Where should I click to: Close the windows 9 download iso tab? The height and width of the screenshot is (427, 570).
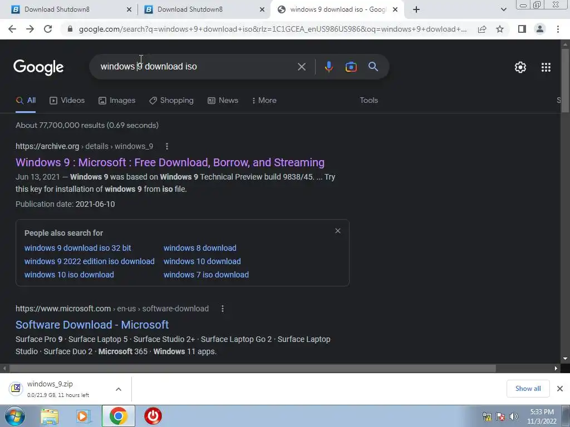(x=395, y=9)
